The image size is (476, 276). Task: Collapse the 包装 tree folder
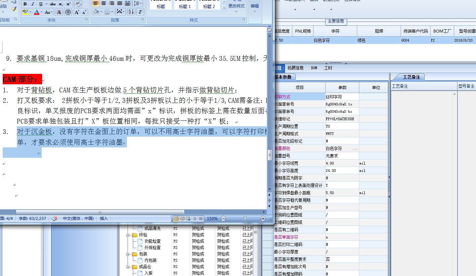(x=128, y=254)
